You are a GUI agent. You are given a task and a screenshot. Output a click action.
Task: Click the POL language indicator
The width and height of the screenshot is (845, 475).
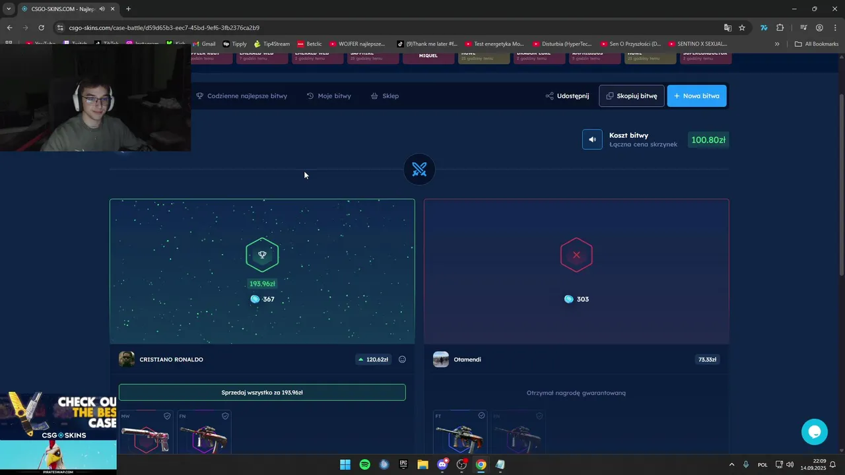762,464
